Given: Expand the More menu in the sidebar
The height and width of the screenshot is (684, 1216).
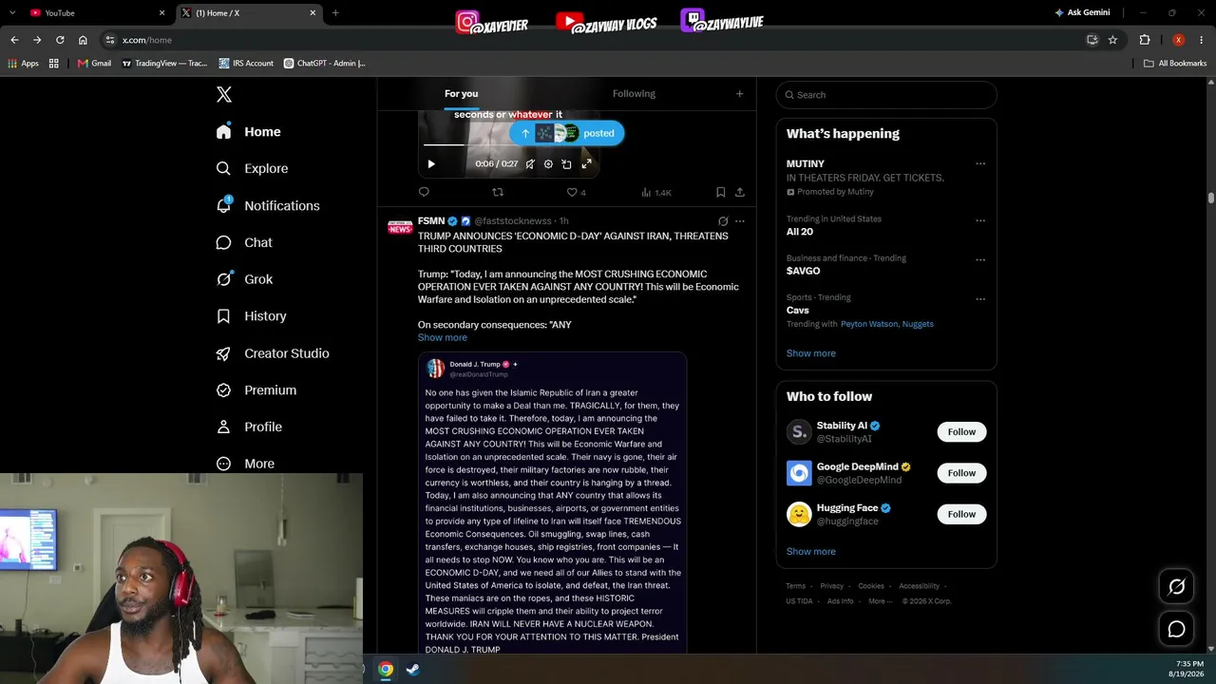Looking at the screenshot, I should [245, 464].
